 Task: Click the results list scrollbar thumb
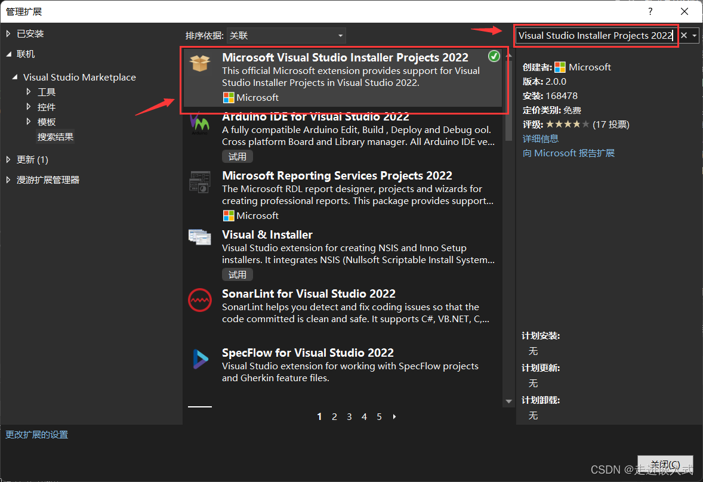click(x=508, y=100)
